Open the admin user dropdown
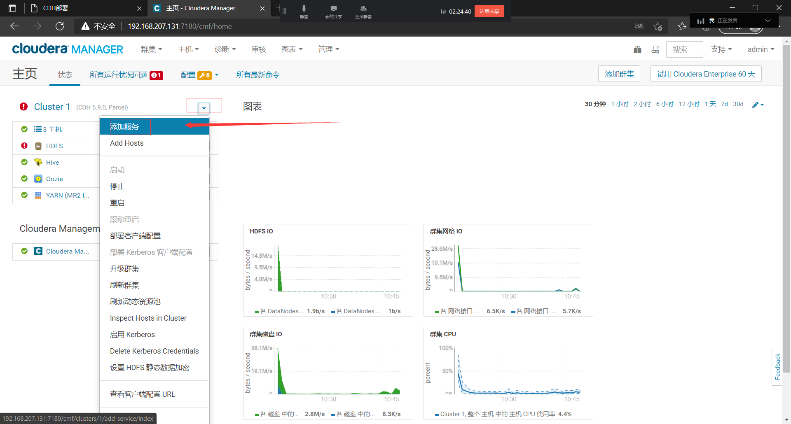Screen dimensions: 791x424 761,49
